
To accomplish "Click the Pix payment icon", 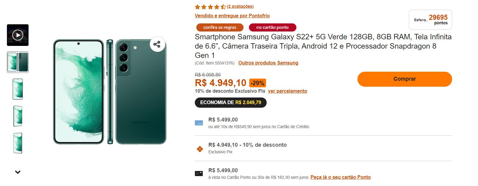I will click(x=200, y=148).
